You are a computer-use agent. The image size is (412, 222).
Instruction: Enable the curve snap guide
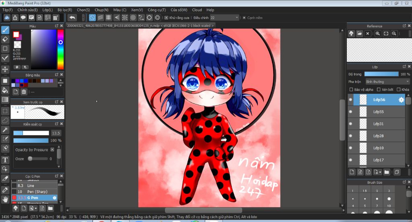tap(141, 18)
